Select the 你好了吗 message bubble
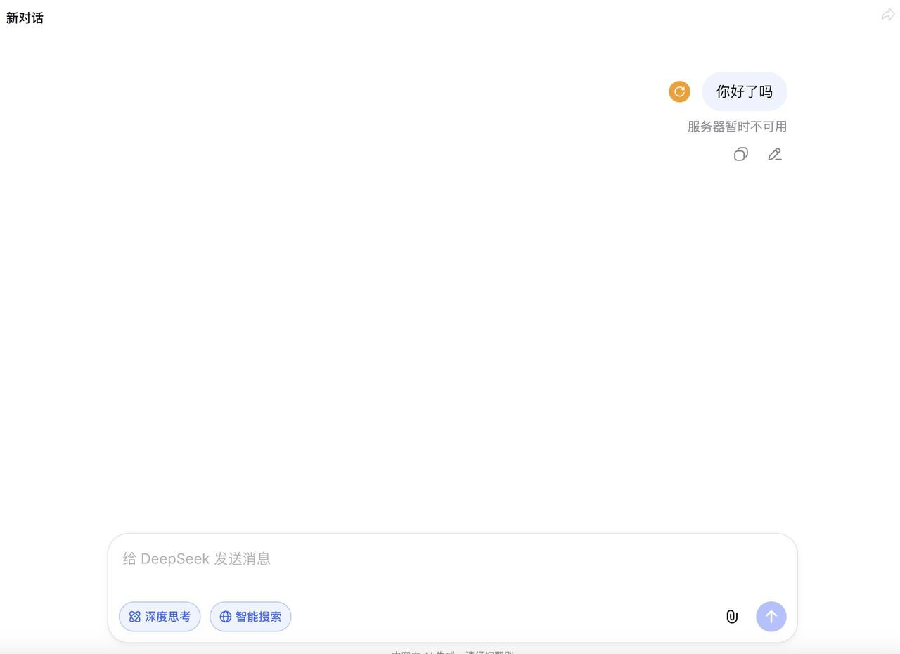Screen dimensions: 900x654 tap(745, 91)
